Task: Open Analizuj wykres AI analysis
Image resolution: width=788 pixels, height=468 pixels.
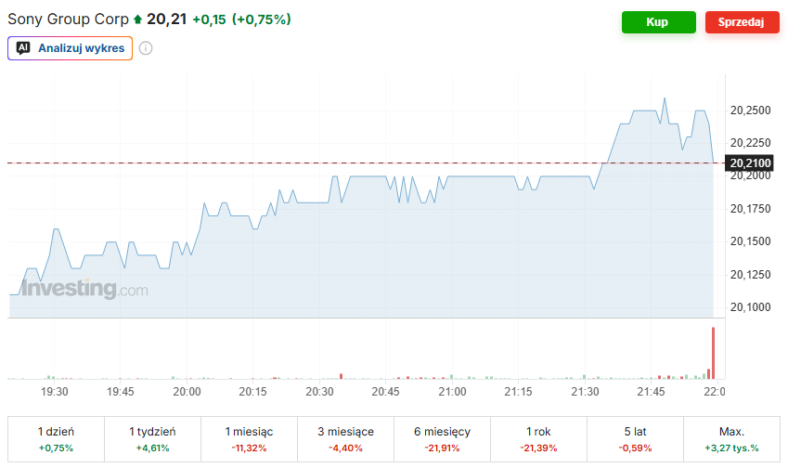Action: [x=70, y=48]
